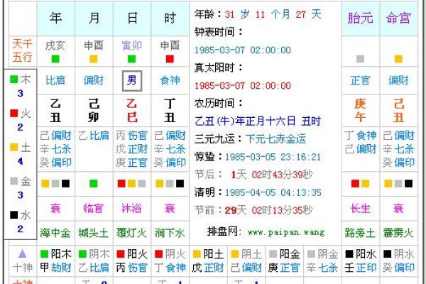Select the 月 column header

94,18
